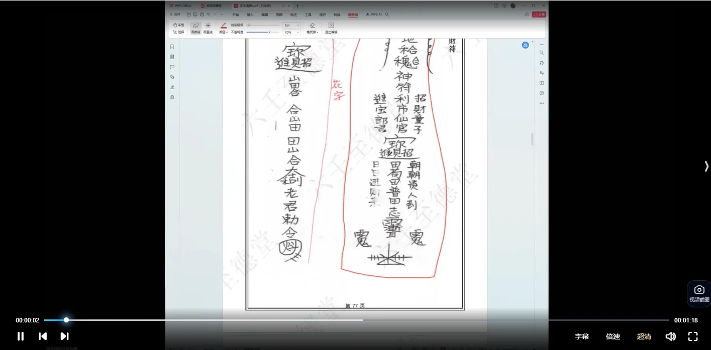Take a video screenshot with the camera icon
711x350 pixels.
699,292
